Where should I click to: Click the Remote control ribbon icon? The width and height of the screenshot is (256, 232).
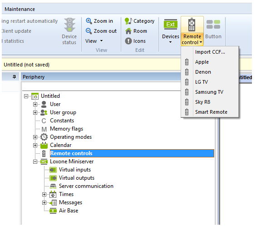pos(192,25)
